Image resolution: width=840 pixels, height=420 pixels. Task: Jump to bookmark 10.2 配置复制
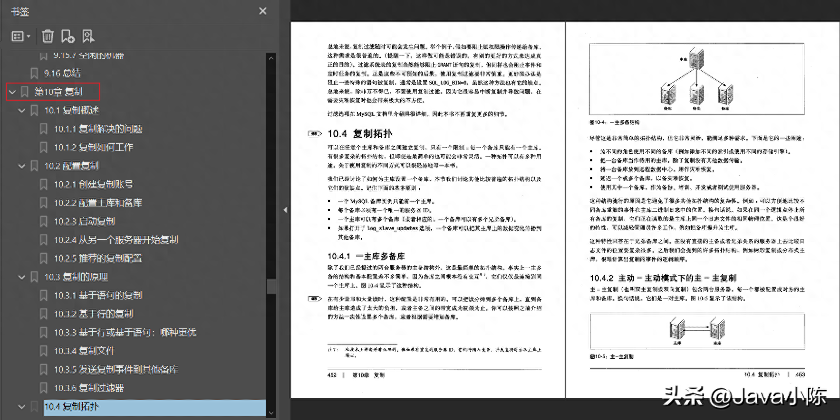pyautogui.click(x=72, y=166)
